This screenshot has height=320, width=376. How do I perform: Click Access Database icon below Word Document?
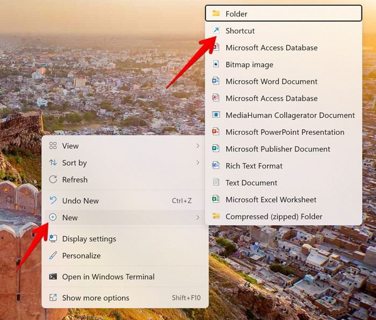(x=215, y=98)
